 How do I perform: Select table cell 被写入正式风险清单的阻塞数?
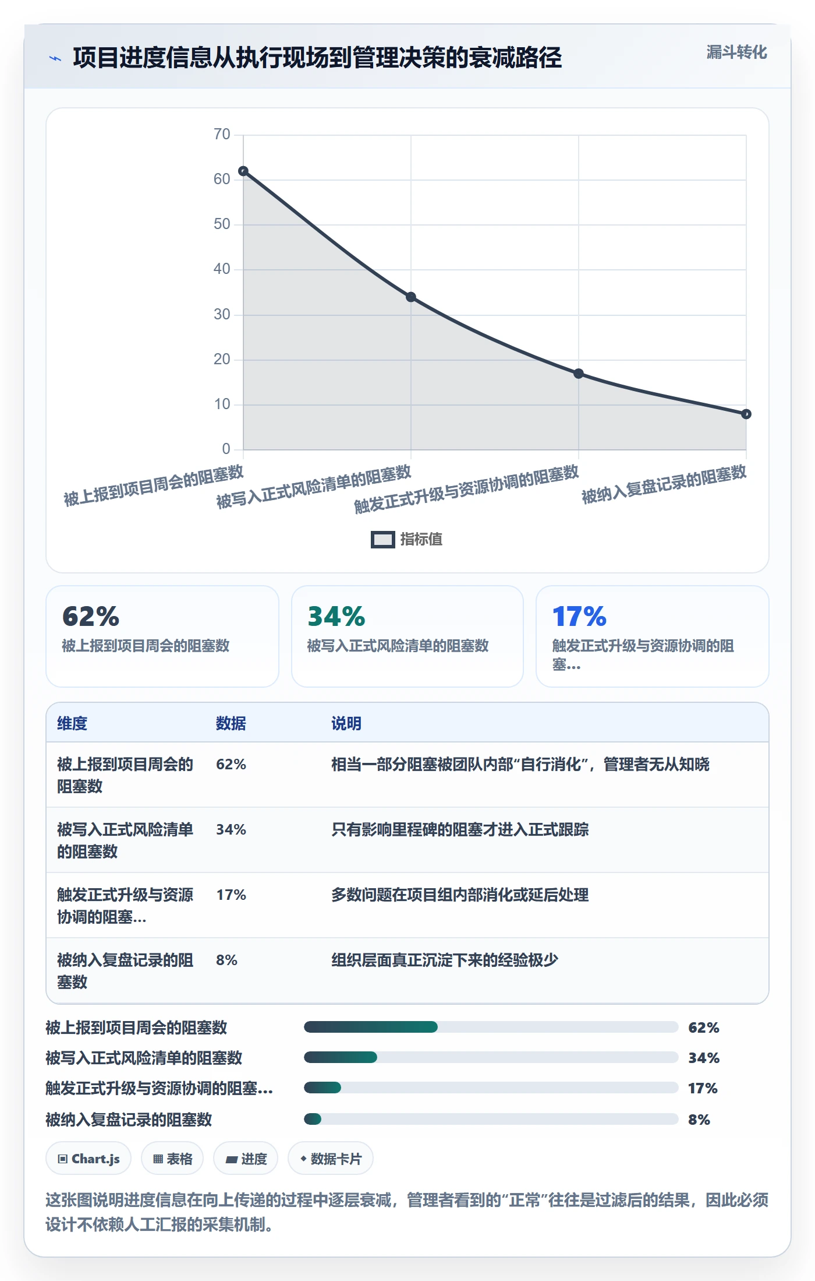tap(125, 840)
